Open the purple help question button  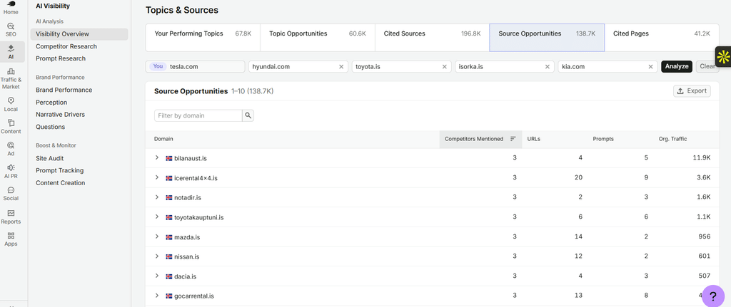(x=713, y=296)
